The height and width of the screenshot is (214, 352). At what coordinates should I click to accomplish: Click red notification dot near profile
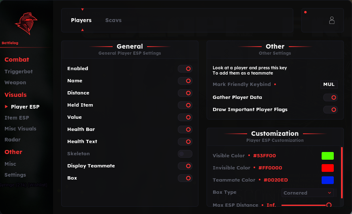point(305,12)
